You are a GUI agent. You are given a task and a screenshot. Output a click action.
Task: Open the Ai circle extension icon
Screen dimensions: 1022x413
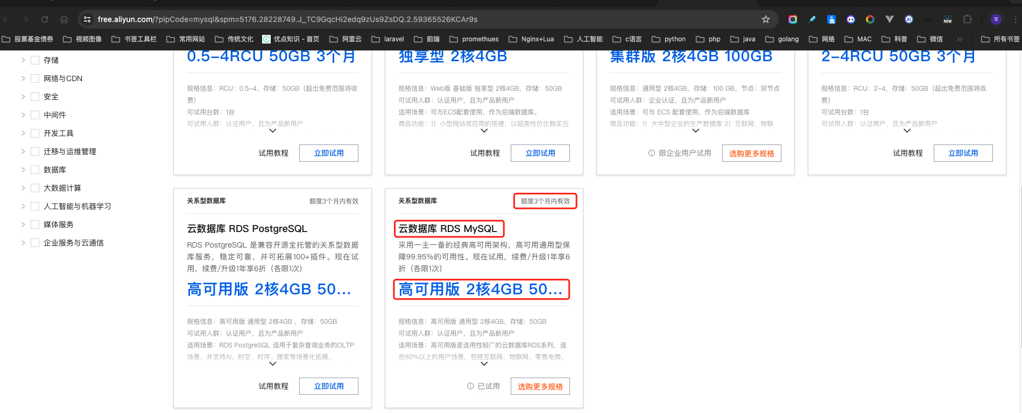coord(909,19)
